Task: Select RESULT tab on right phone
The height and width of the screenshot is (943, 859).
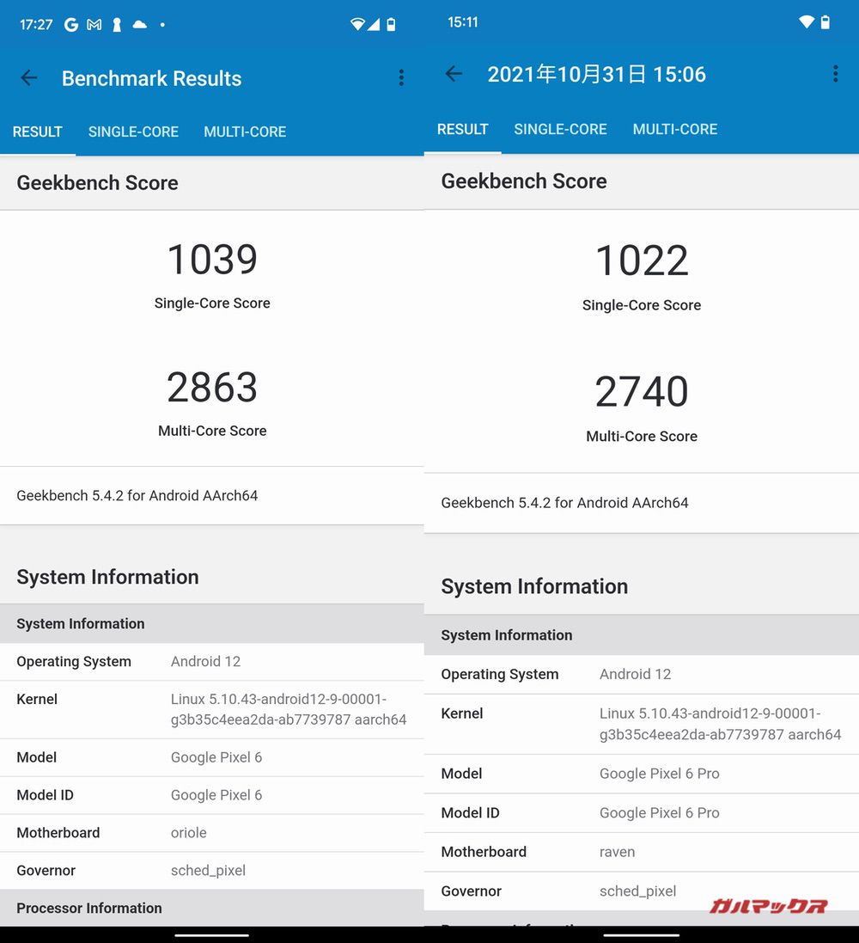Action: coord(462,129)
